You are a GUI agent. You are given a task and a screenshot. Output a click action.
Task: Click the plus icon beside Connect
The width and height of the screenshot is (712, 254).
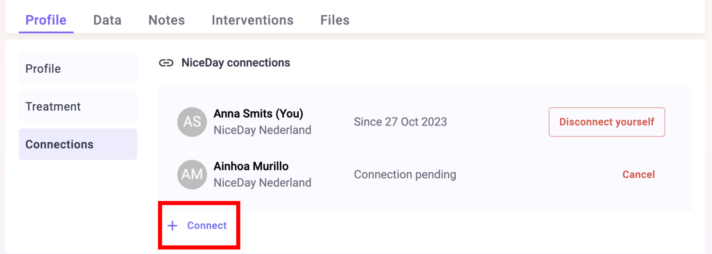click(x=173, y=226)
